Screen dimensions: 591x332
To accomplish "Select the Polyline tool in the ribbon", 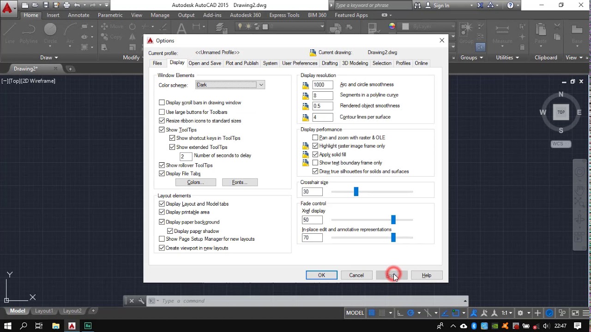I will (x=29, y=33).
